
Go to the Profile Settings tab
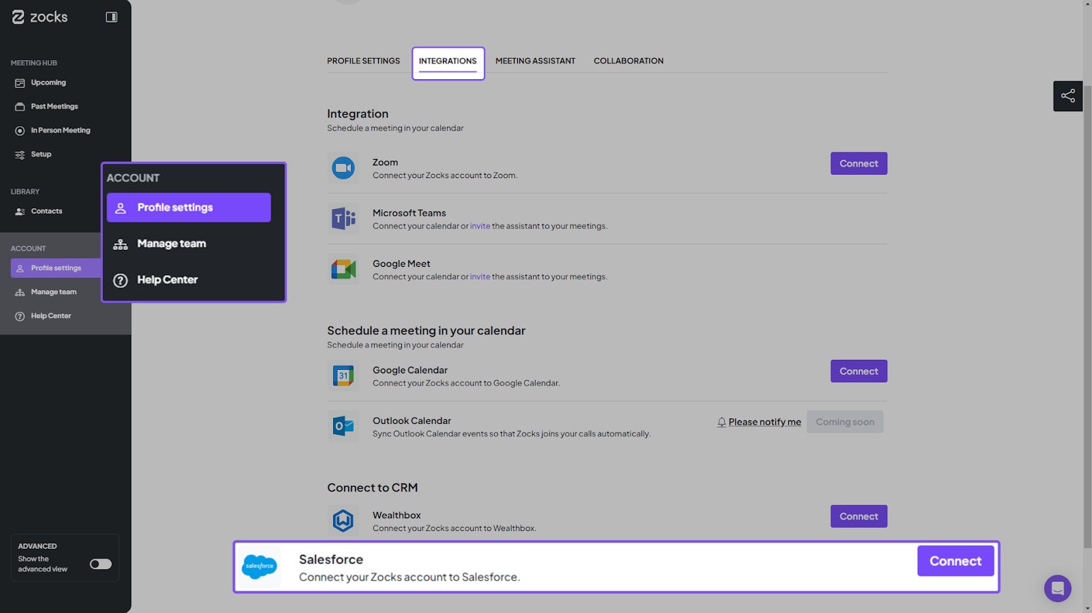tap(363, 61)
